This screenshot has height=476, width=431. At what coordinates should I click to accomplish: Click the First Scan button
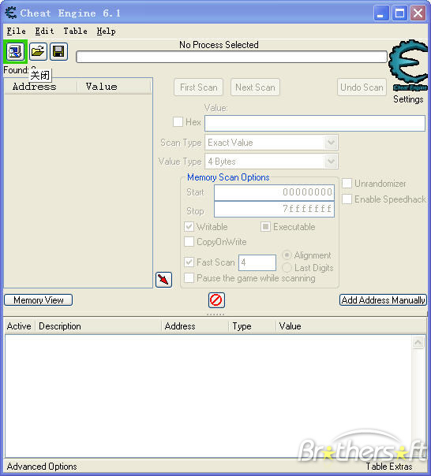[199, 87]
